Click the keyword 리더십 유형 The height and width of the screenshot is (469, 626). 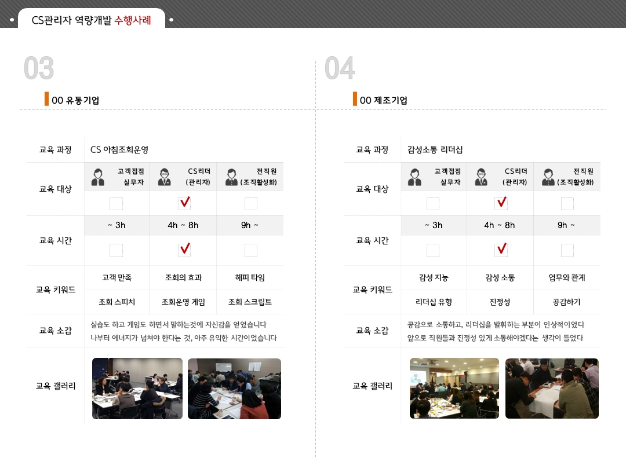point(434,302)
